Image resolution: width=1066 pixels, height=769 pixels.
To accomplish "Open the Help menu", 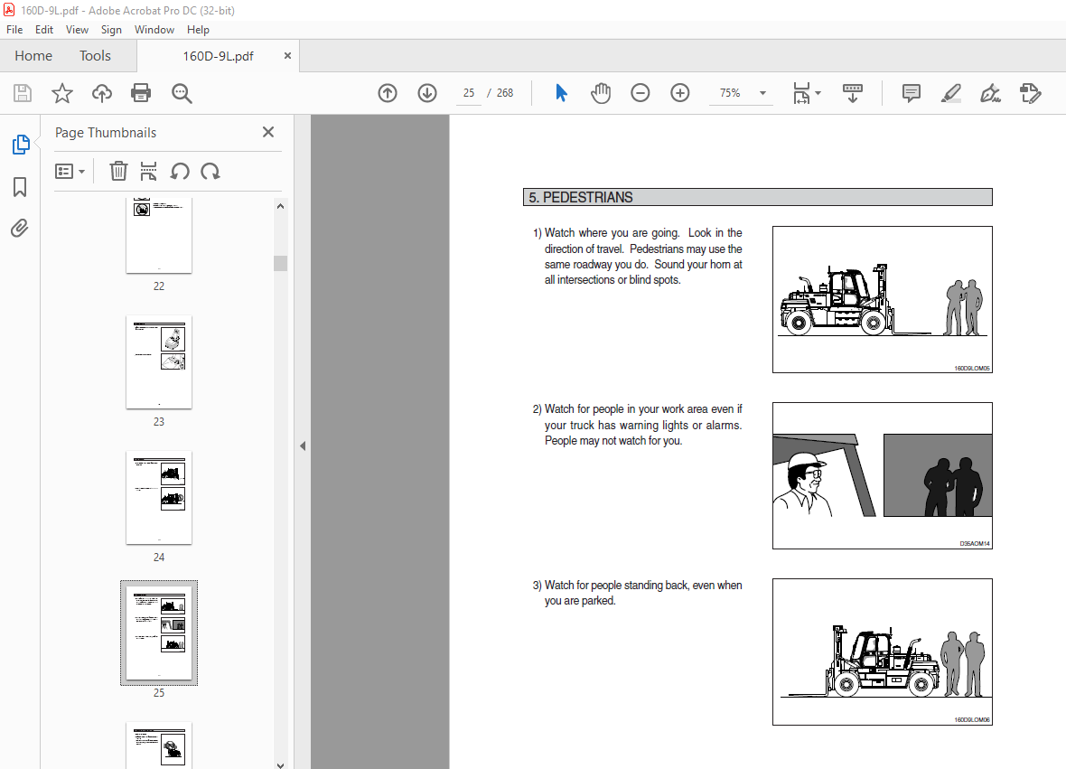I will coord(198,30).
